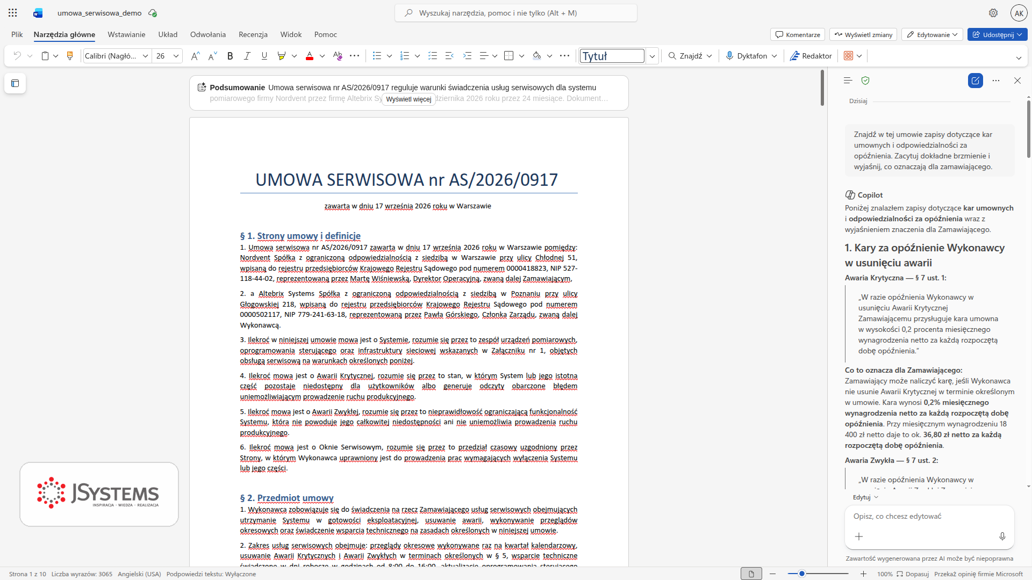Expand the highlight color dropdown arrow
Screen dimensions: 1032x580
point(294,56)
